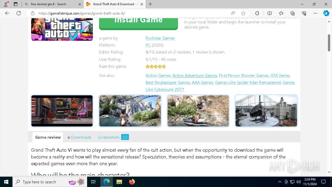The width and height of the screenshot is (332, 187).
Task: View site information lock icon
Action: (33, 13)
